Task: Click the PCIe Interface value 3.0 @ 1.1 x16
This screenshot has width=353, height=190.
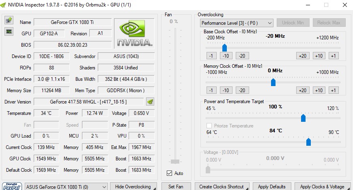Action: (52, 79)
